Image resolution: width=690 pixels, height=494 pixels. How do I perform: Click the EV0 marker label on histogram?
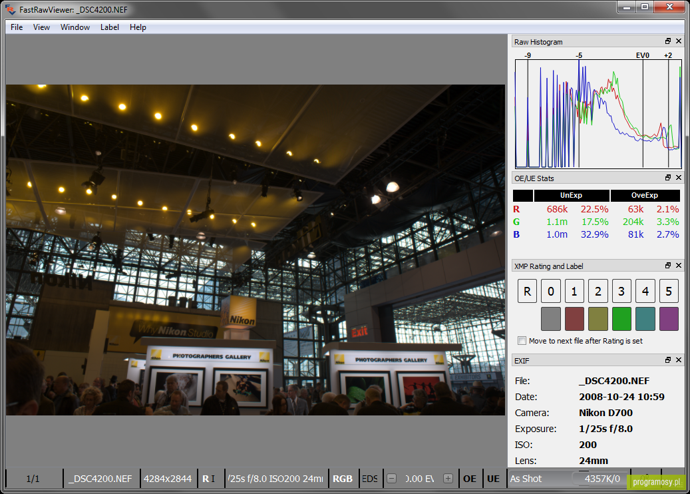643,55
